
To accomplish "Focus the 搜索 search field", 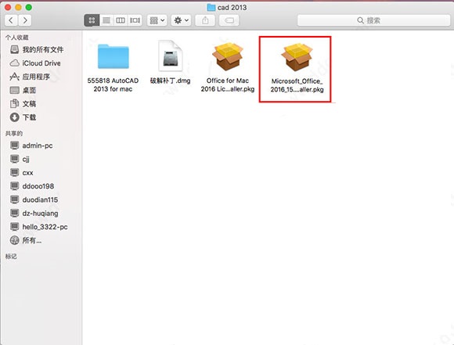I will click(374, 20).
